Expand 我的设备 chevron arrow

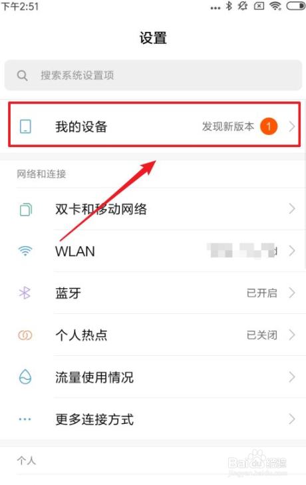[291, 126]
